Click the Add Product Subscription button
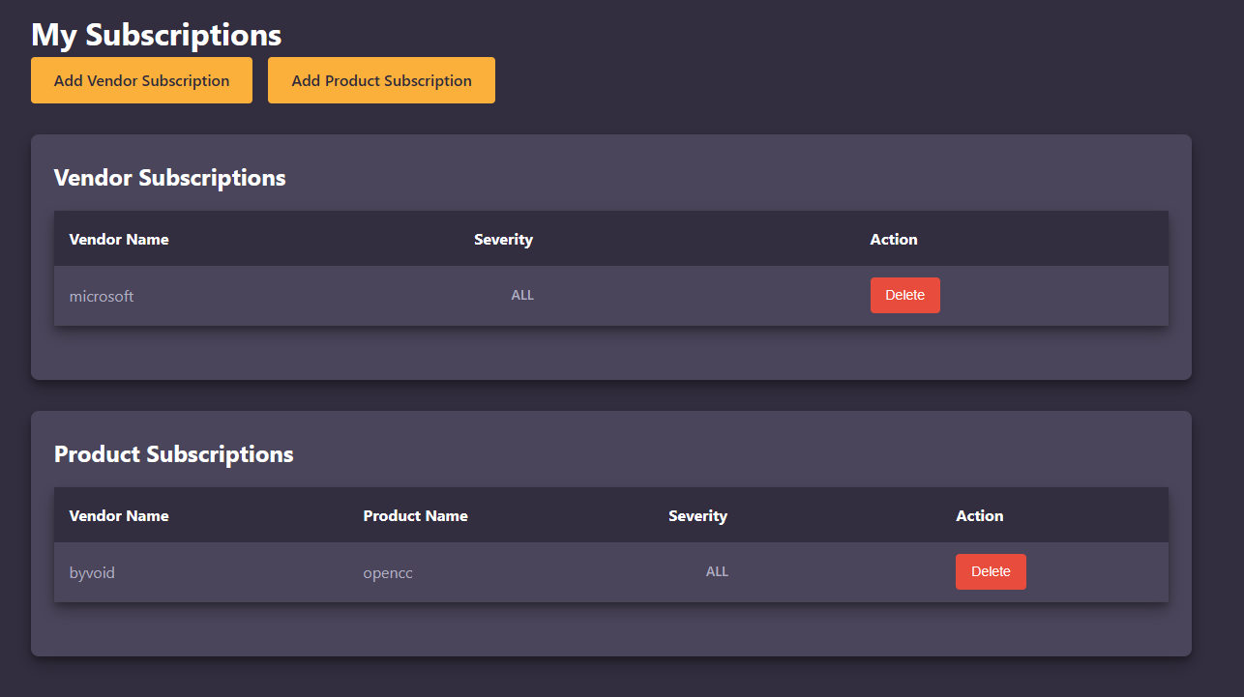Screen dimensions: 1244x697 tap(381, 80)
